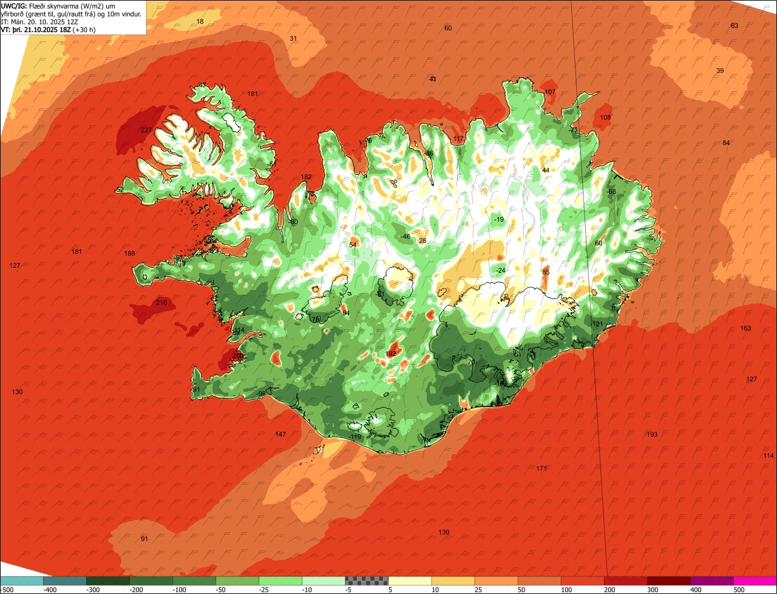Click the map value 31
Screen dimensions: 777x594
[x=293, y=38]
